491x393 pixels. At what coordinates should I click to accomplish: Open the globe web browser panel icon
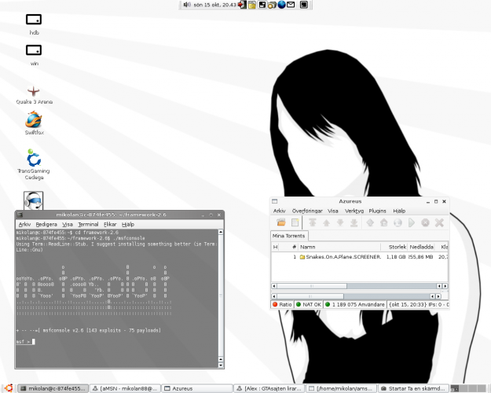(281, 5)
